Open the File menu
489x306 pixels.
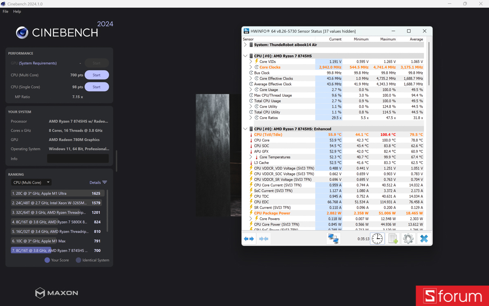(5, 11)
